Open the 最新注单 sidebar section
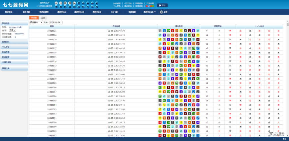The image size is (289, 141). pos(14,68)
